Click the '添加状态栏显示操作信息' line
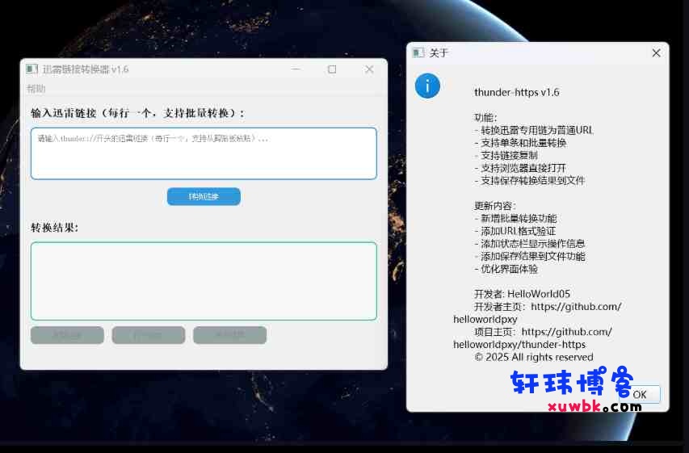689x453 pixels. (530, 243)
